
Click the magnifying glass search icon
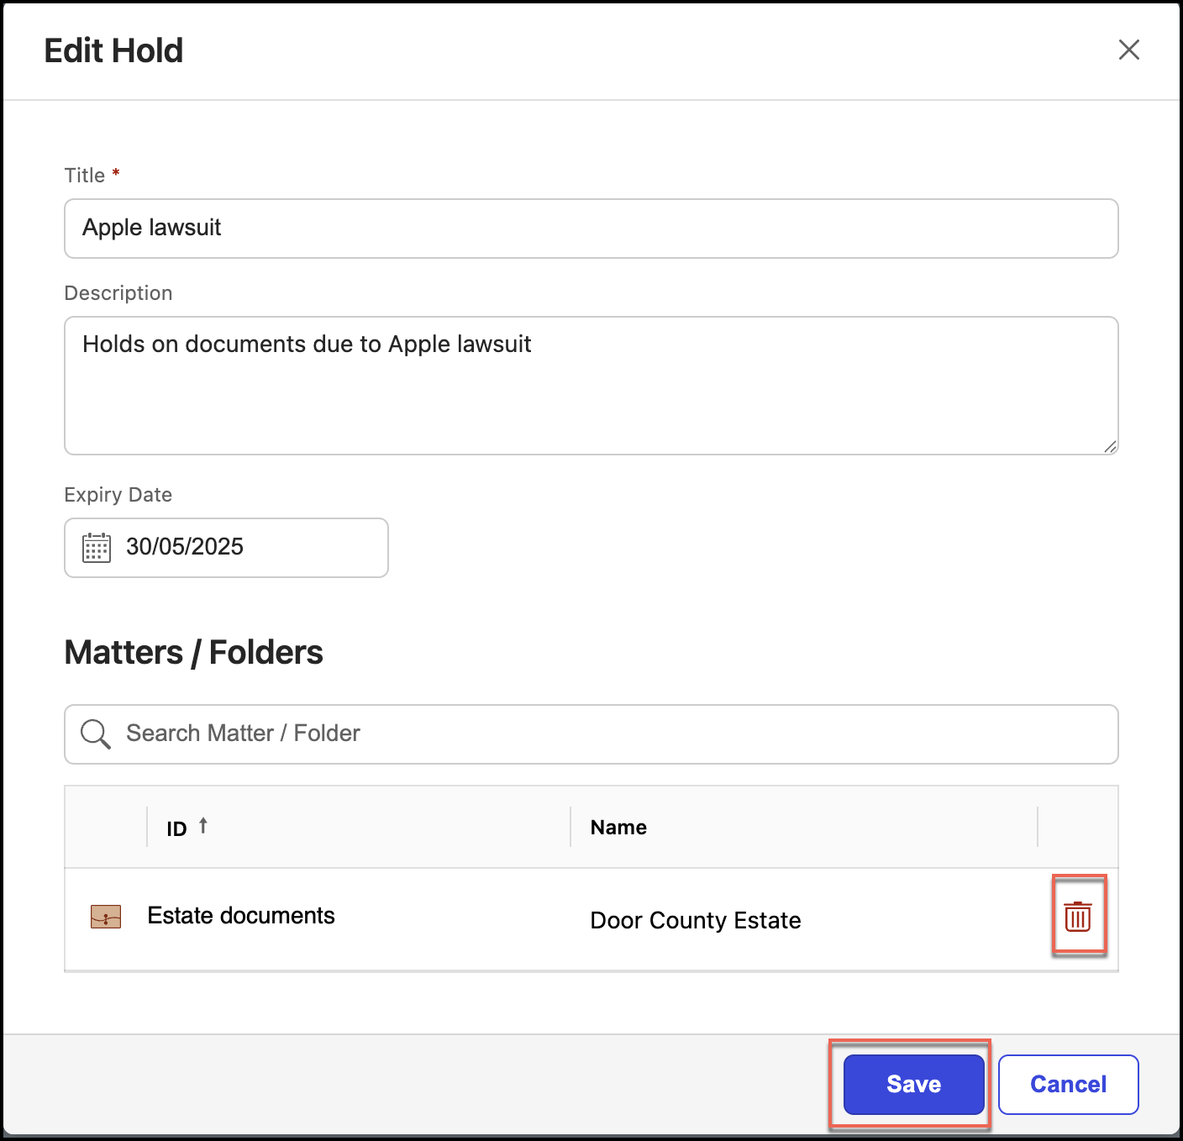[x=95, y=733]
